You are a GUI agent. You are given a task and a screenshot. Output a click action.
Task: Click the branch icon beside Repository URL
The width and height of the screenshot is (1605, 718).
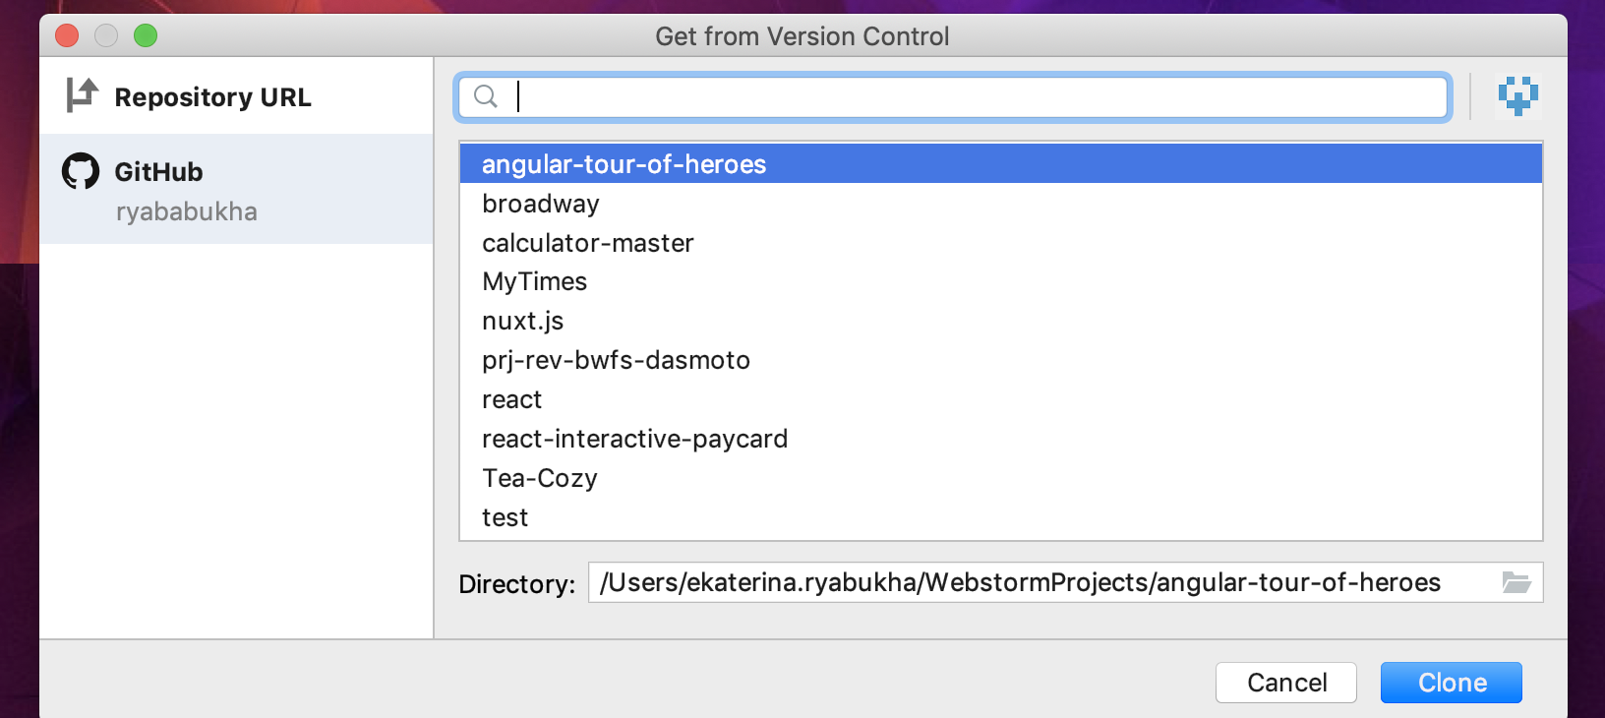(84, 95)
